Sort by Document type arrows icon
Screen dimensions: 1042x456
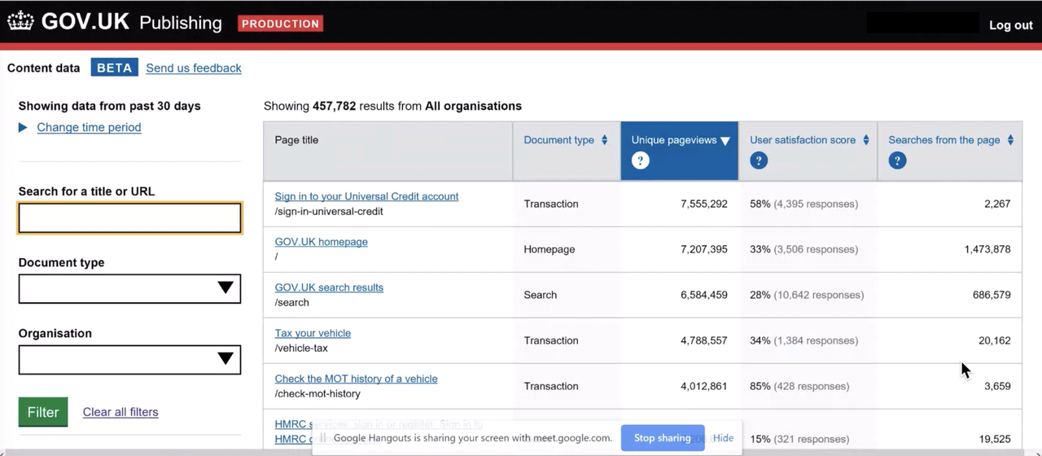pos(604,140)
